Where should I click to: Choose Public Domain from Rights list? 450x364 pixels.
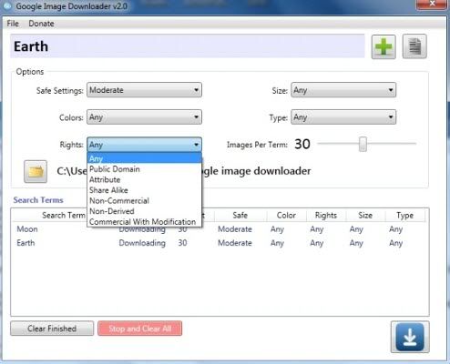[144, 169]
